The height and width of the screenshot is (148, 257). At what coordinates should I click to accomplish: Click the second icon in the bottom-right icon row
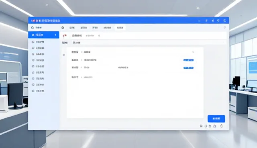tap(206, 126)
